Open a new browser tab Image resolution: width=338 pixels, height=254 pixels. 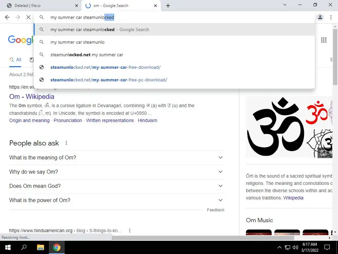click(x=168, y=6)
